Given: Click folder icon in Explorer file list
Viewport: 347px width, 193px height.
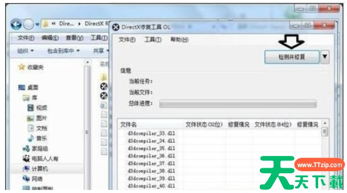Looking at the screenshot, I should pyautogui.click(x=103, y=76).
